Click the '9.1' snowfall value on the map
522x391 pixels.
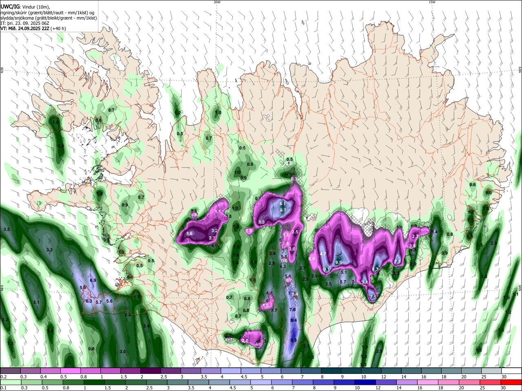point(326,269)
